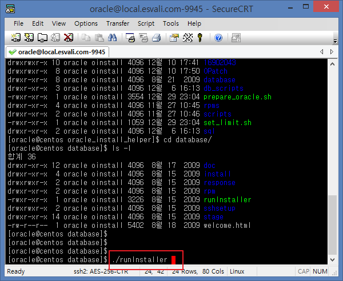The image size is (343, 281).
Task: Open the File menu
Action: [18, 23]
